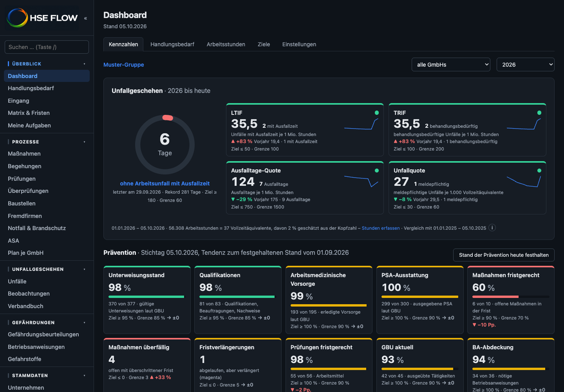Switch to the Ziele tab
The image size is (564, 392).
click(x=264, y=44)
